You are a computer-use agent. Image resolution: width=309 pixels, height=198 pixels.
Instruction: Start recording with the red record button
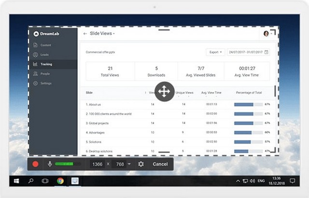[x=35, y=164]
